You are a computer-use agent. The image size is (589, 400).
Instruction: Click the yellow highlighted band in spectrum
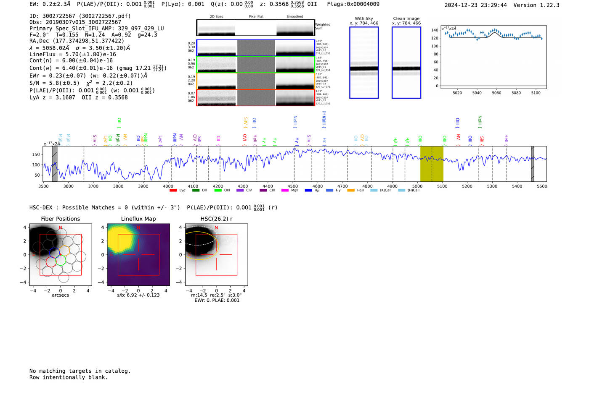tap(432, 164)
